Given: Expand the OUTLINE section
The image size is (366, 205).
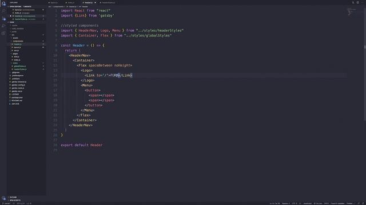Looking at the screenshot, I should coord(13,197).
